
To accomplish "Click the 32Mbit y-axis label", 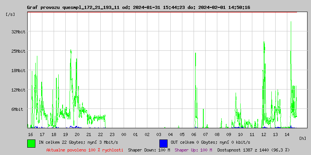I will tap(18, 31).
